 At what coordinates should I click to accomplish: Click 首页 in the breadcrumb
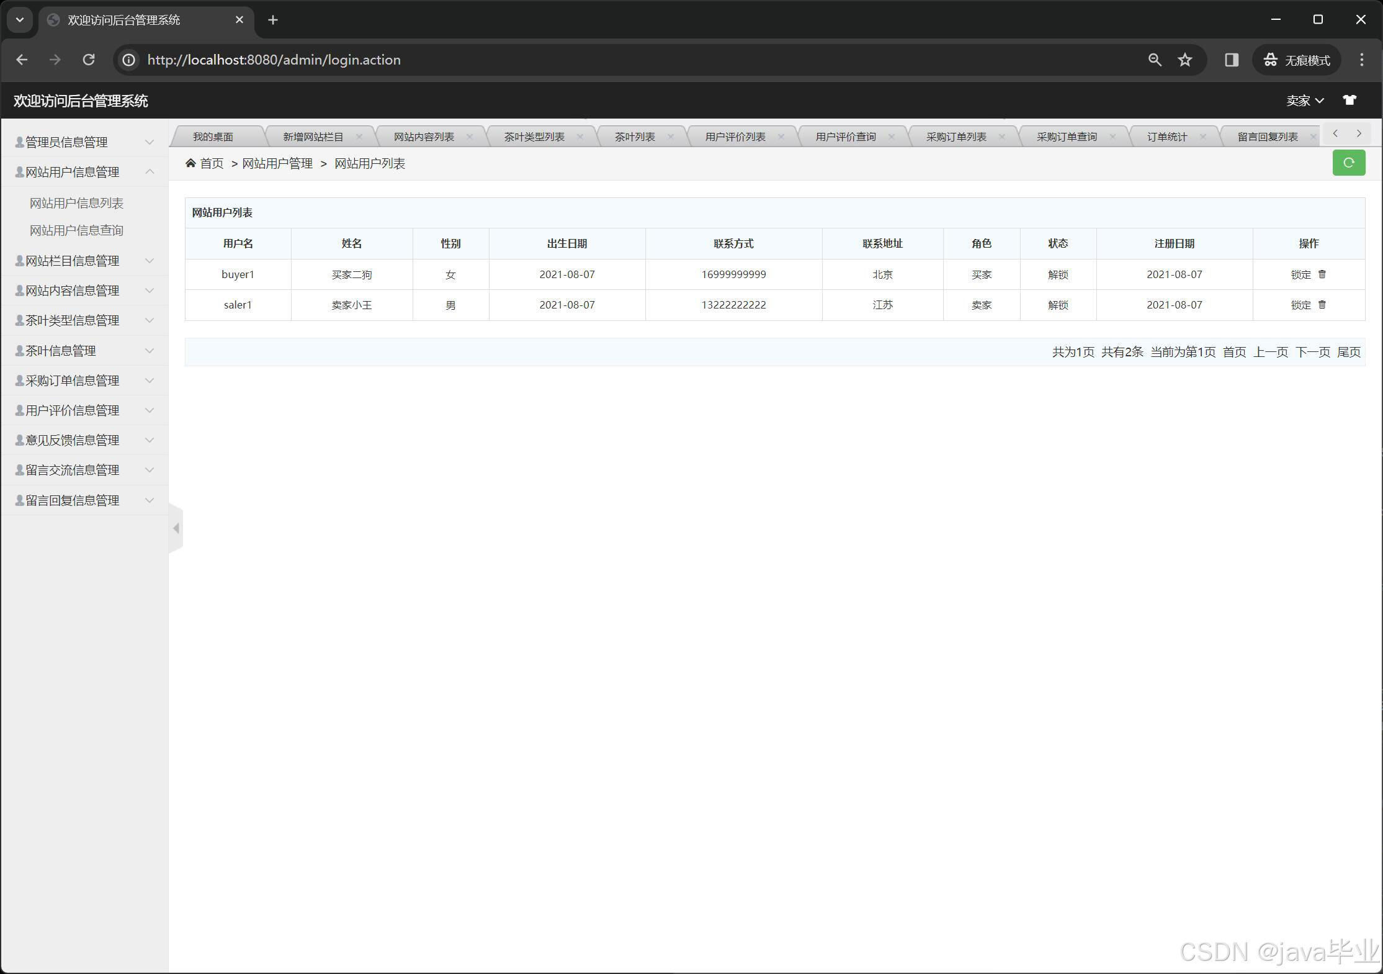pos(212,163)
